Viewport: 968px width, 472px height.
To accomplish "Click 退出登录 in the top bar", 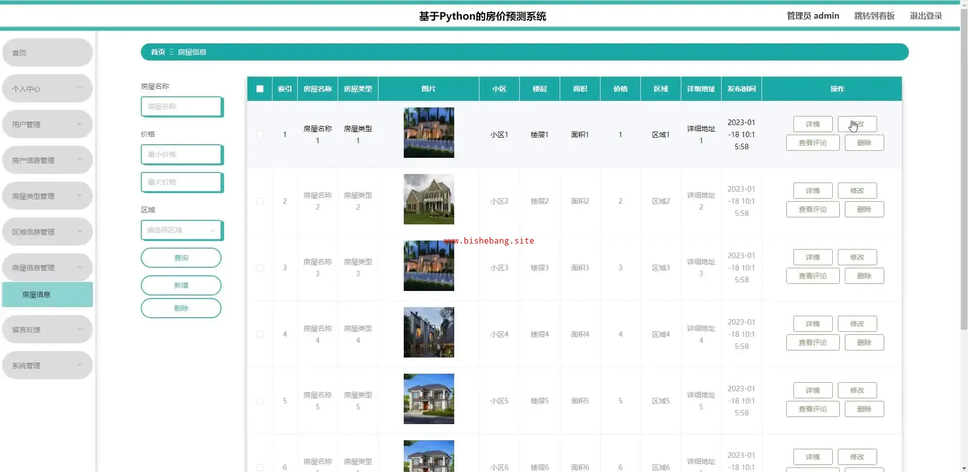I will pyautogui.click(x=926, y=16).
